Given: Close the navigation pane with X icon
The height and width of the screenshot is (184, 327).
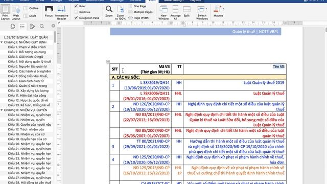Looking at the screenshot, I should (53, 26).
